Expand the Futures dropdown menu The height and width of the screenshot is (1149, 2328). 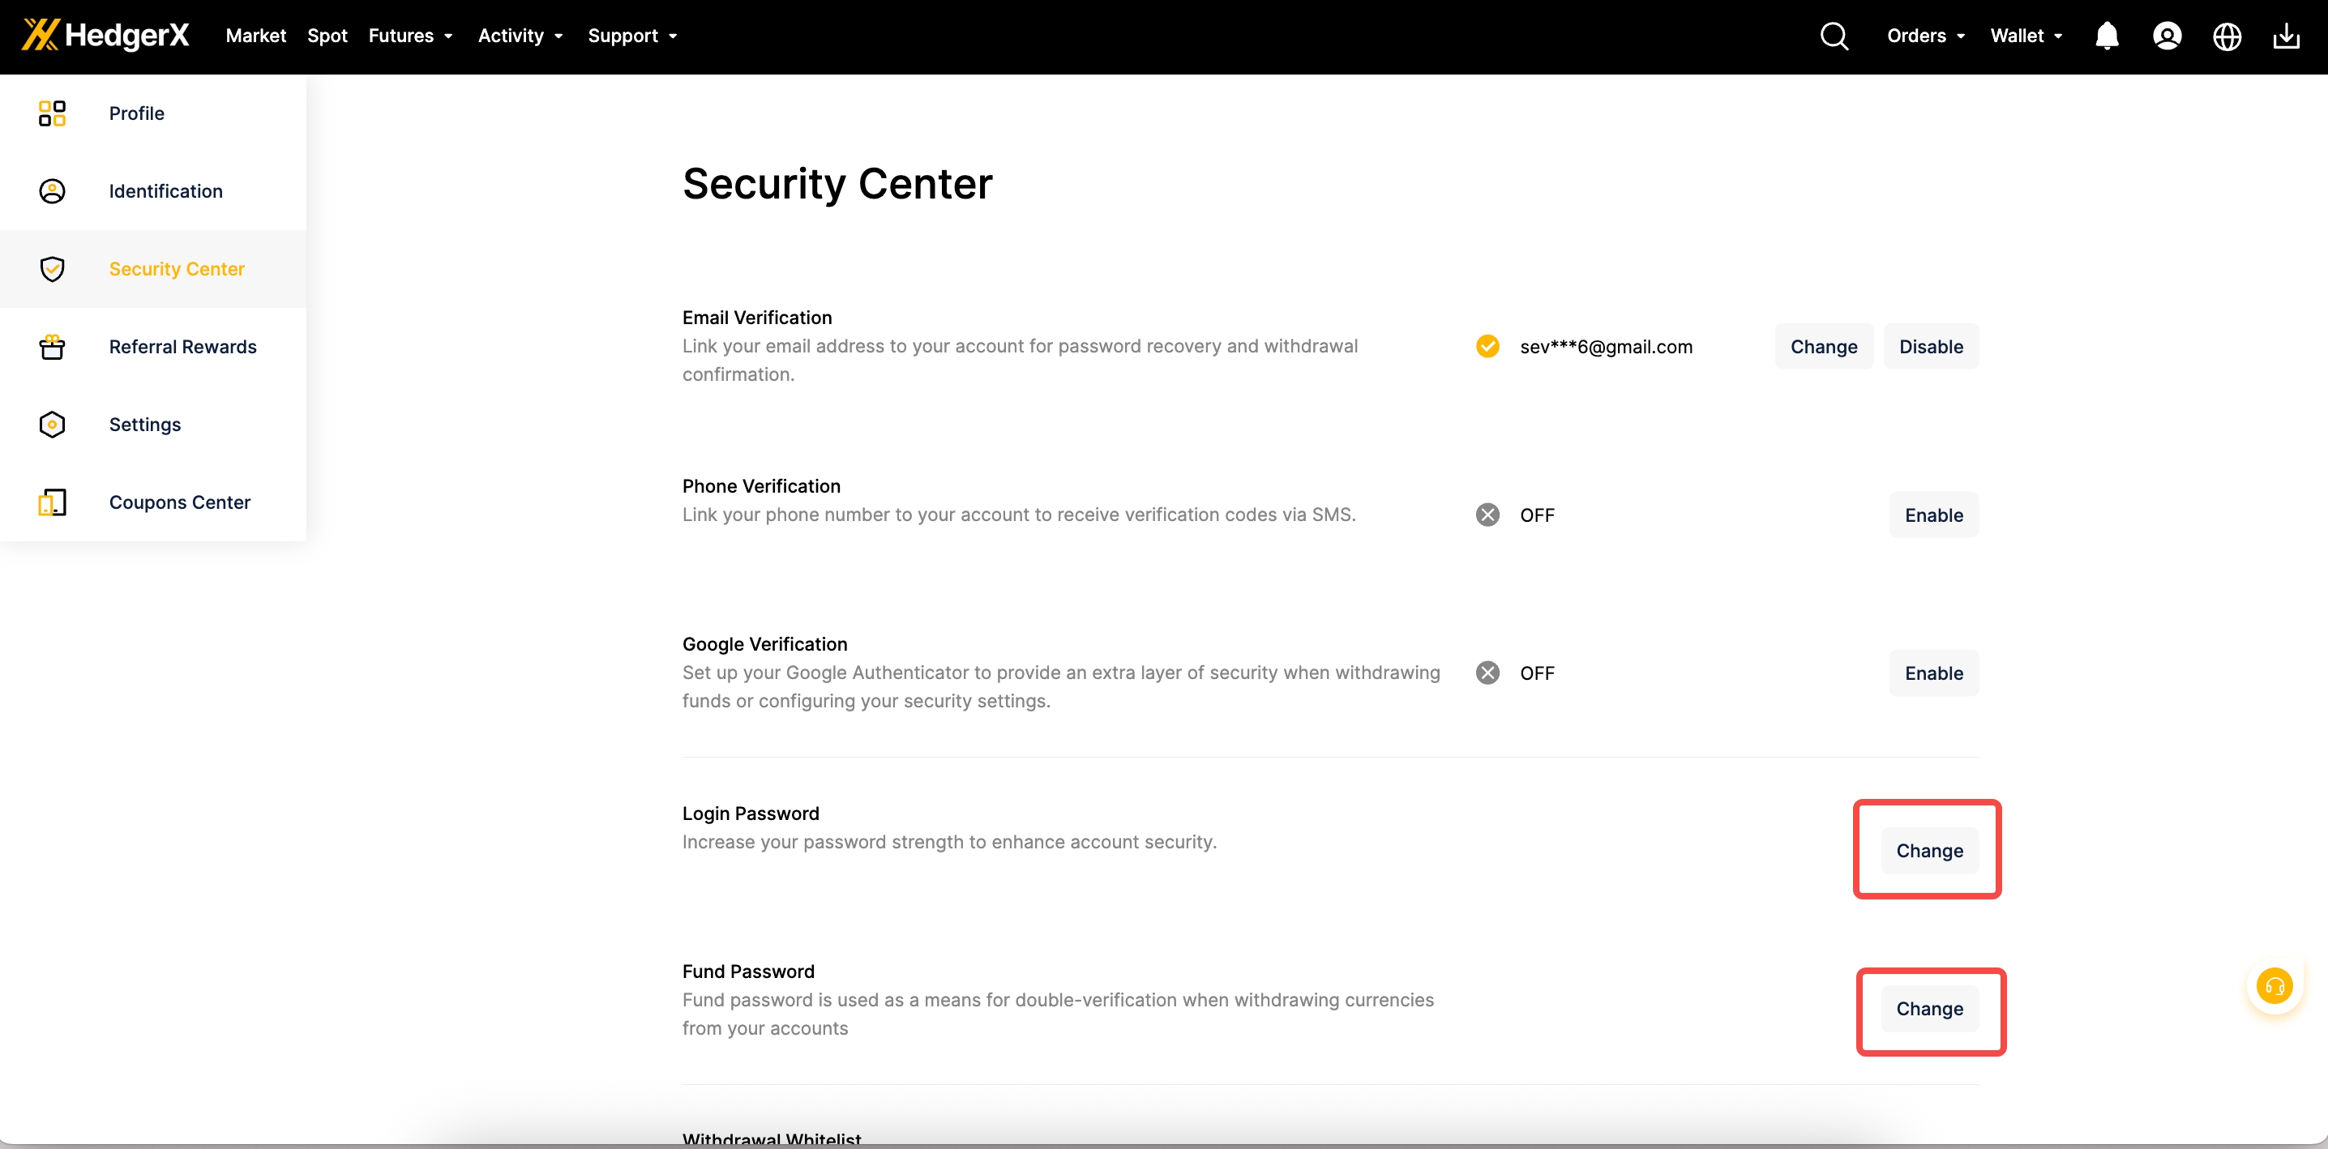click(409, 36)
